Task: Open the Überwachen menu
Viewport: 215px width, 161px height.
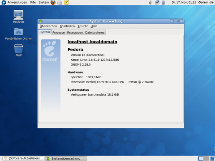Action: point(48,26)
